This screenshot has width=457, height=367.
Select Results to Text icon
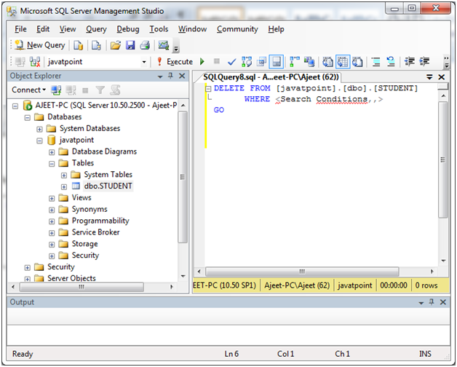pos(328,62)
